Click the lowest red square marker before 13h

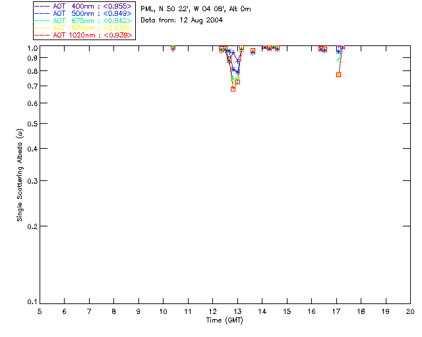[233, 89]
